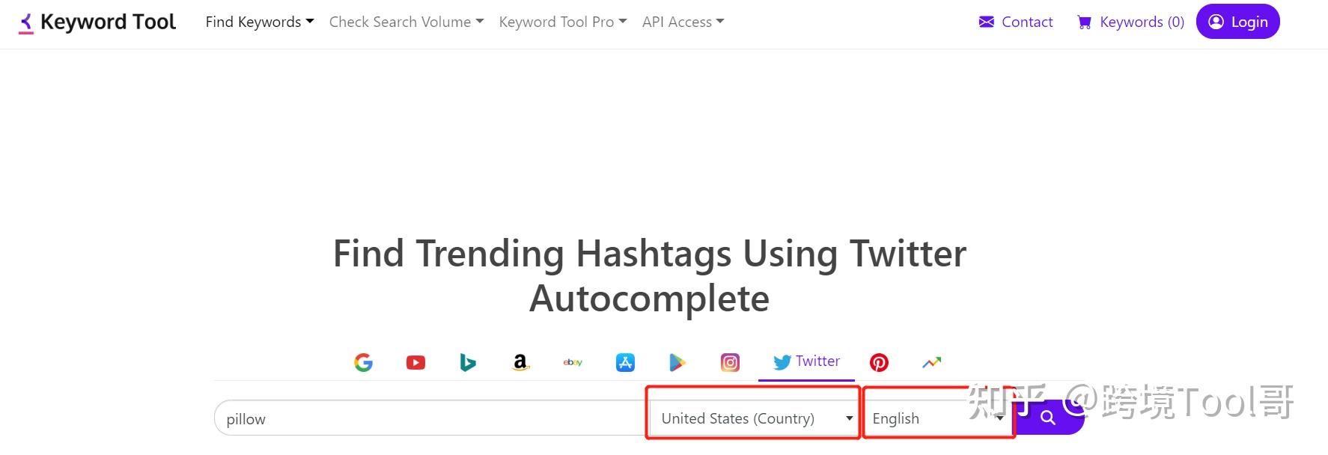Select the Google search source icon
Screen dimensions: 1328x455
pyautogui.click(x=363, y=363)
